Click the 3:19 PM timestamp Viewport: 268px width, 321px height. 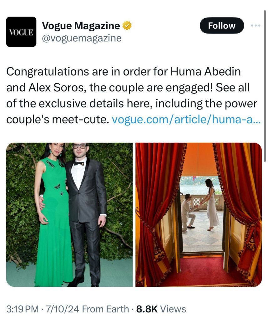(x=23, y=309)
